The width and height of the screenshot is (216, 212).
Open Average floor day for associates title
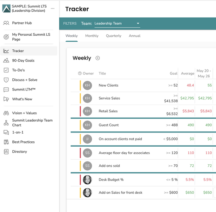pyautogui.click(x=124, y=153)
